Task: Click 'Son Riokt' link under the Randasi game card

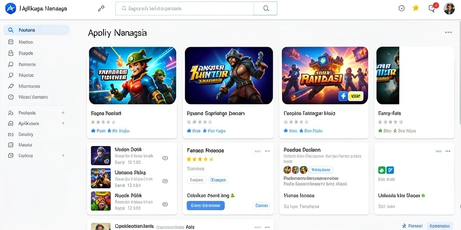Action: (x=311, y=131)
